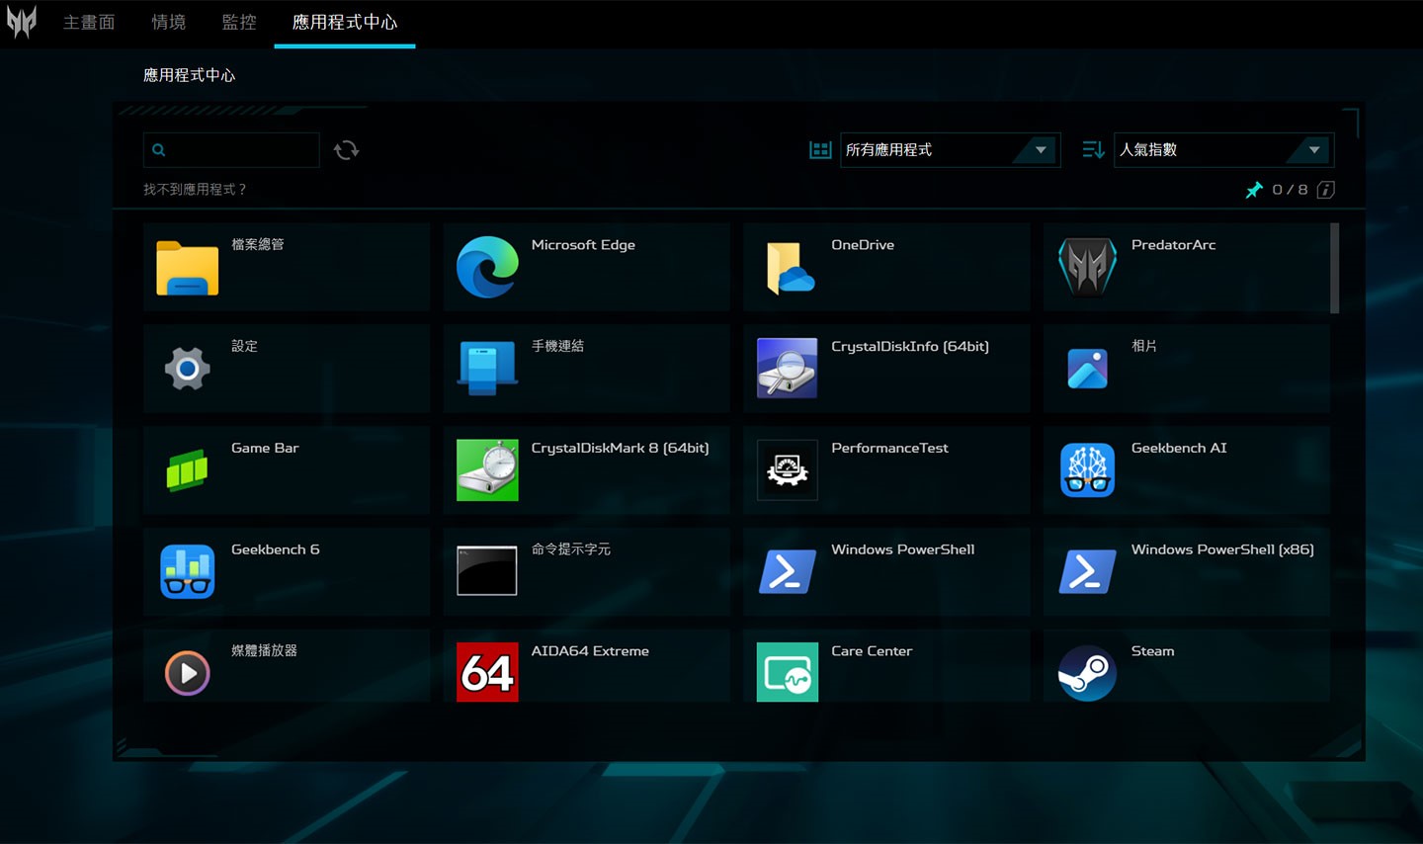Click the Geekbench AI label
Image resolution: width=1423 pixels, height=844 pixels.
(1179, 448)
